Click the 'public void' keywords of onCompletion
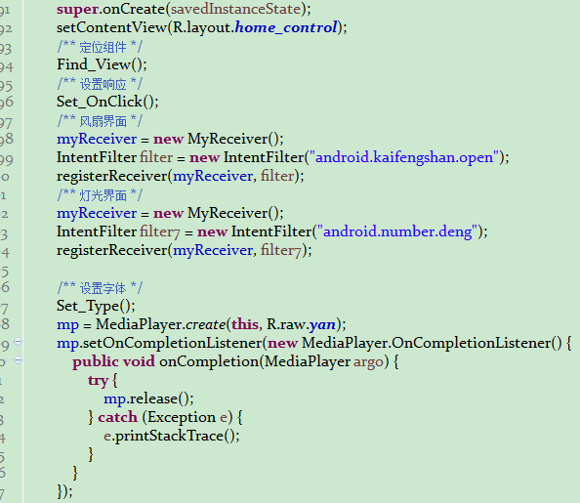 (x=113, y=361)
